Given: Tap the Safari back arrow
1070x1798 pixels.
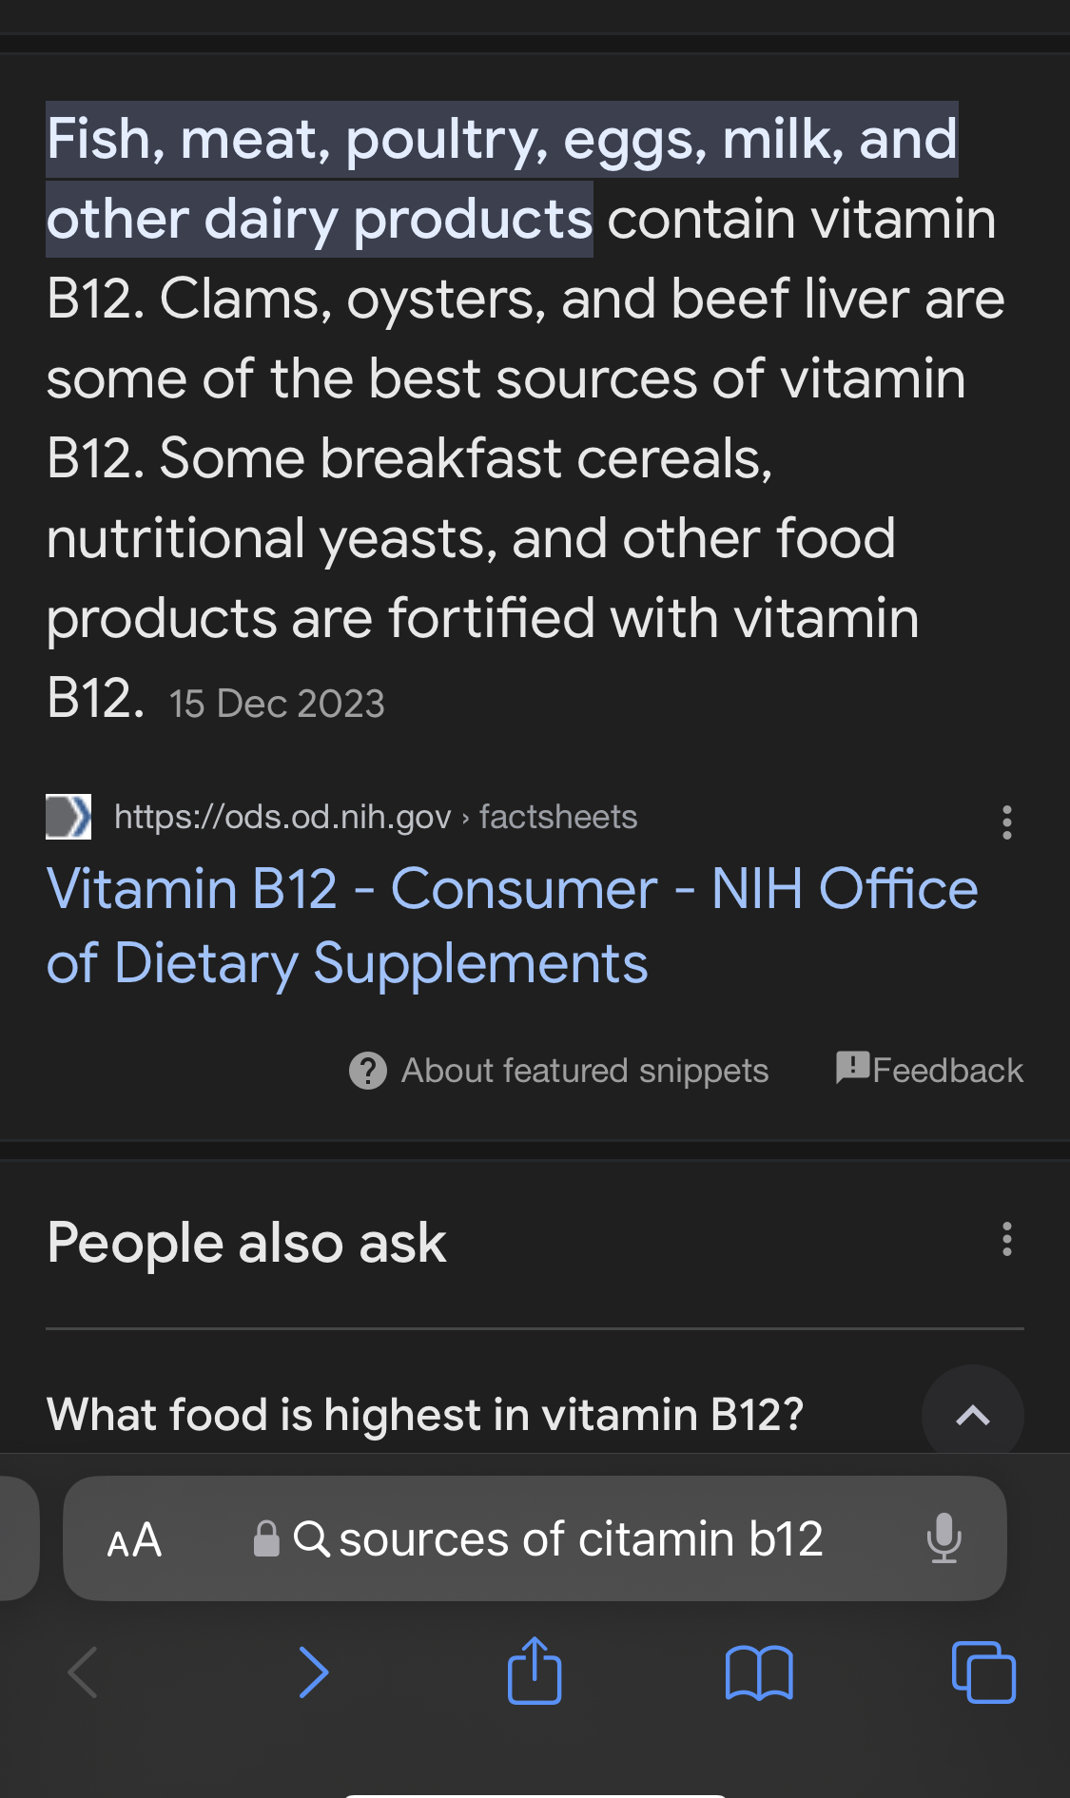Looking at the screenshot, I should tap(83, 1672).
